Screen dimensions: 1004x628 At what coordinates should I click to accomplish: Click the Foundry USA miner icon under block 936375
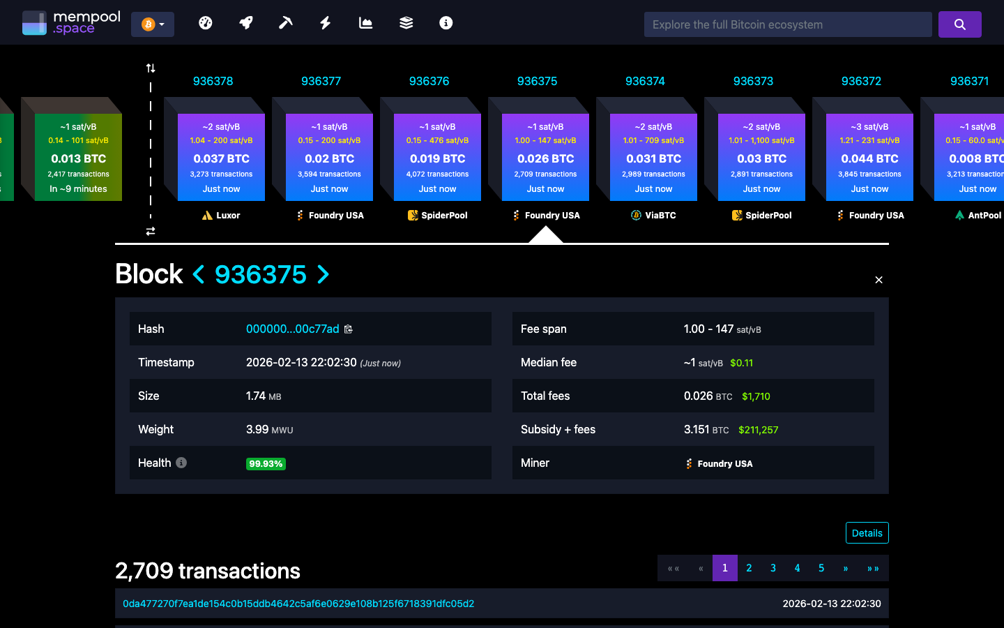tap(517, 215)
